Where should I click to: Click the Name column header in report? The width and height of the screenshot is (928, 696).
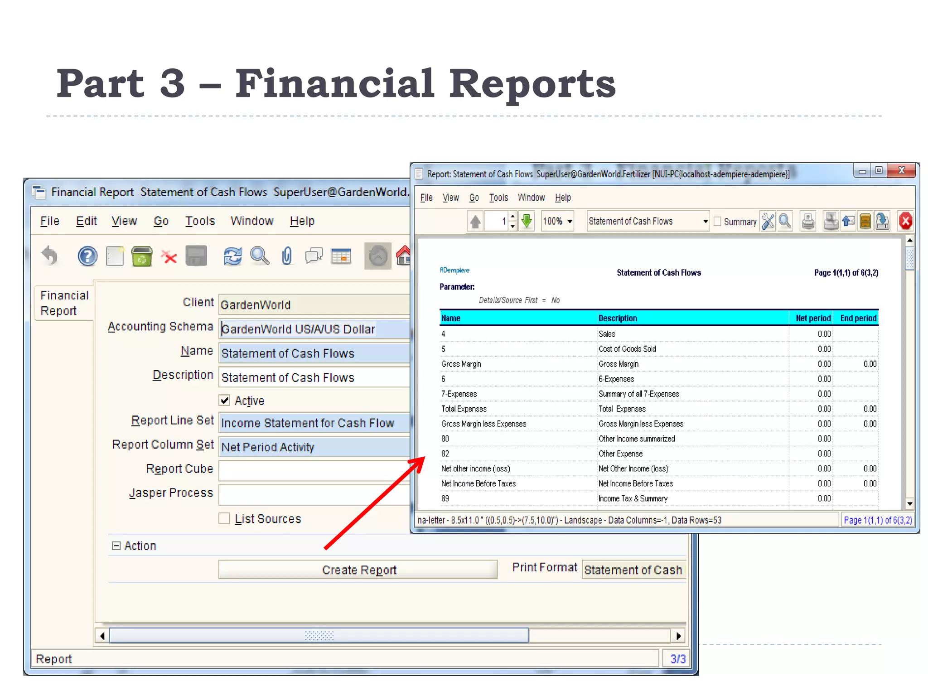pyautogui.click(x=518, y=318)
